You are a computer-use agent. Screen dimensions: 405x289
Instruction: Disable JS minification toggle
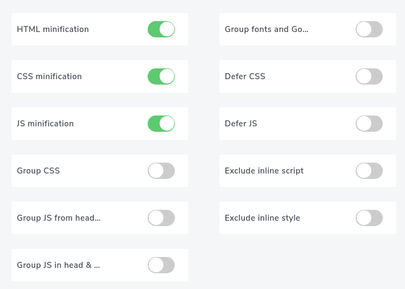tap(161, 124)
